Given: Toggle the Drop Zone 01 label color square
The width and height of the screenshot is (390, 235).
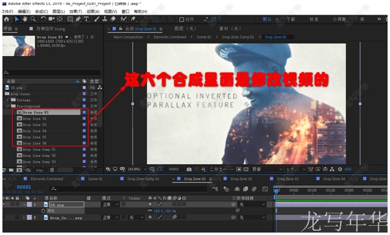Looking at the screenshot, I should (84, 112).
